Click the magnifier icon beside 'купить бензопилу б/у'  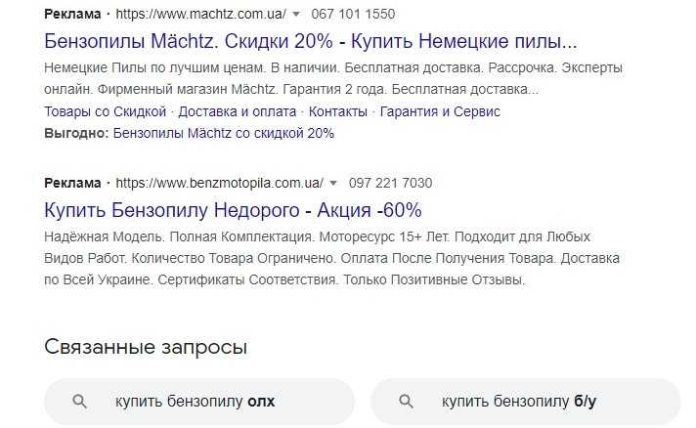[407, 401]
